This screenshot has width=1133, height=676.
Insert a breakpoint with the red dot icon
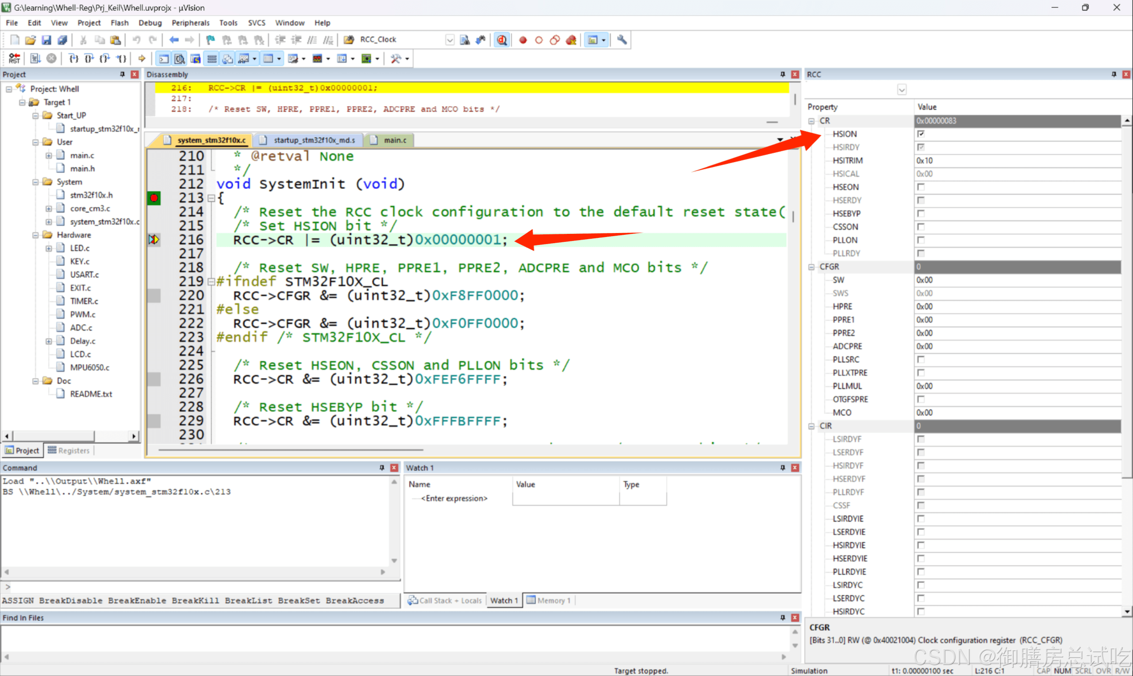[523, 40]
